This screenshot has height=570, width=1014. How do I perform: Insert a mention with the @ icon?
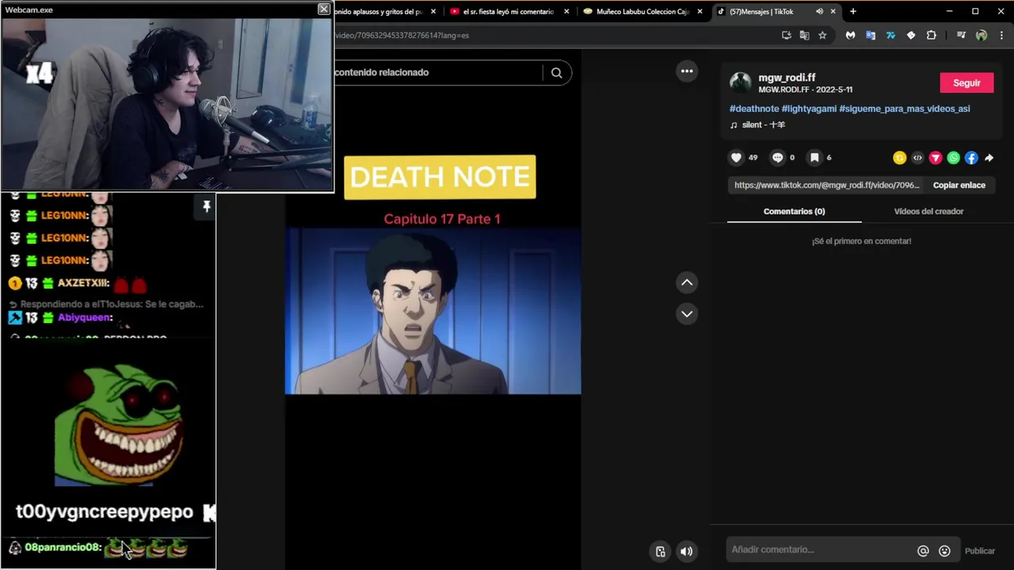pos(923,551)
